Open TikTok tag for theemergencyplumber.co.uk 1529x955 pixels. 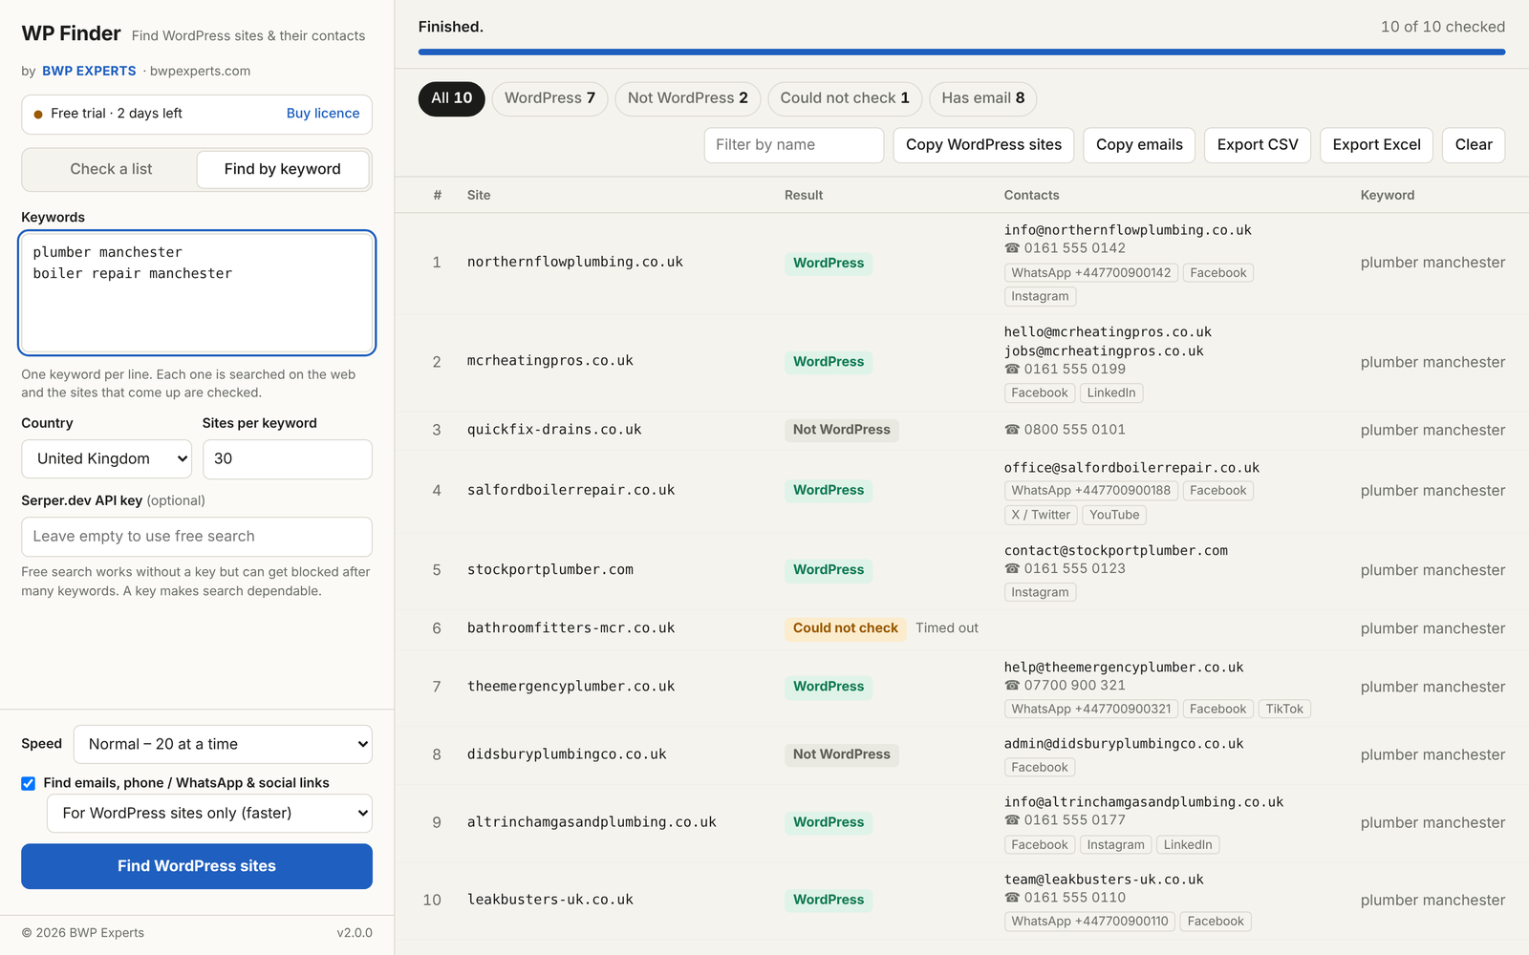click(x=1284, y=710)
